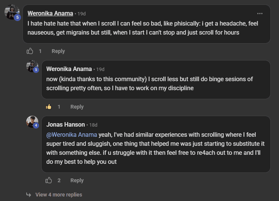Open Jonas Hanson's profile avatar
The height and width of the screenshot is (201, 279).
pos(32,122)
